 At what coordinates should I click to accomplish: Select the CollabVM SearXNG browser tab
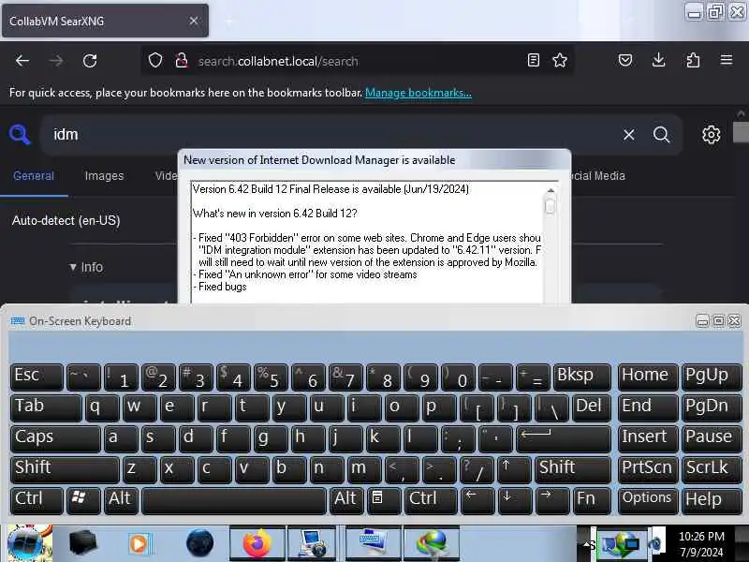click(x=105, y=21)
